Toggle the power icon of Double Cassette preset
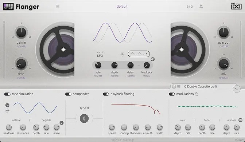Screen dimensions: 245x142 tap(174, 86)
